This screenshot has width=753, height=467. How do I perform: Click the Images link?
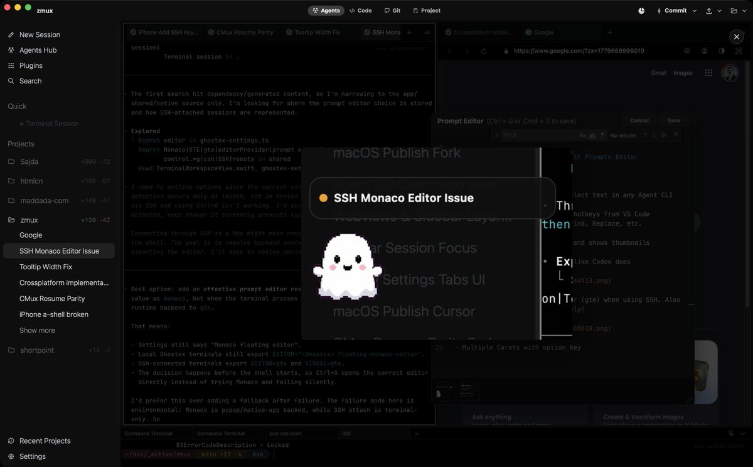click(x=683, y=73)
